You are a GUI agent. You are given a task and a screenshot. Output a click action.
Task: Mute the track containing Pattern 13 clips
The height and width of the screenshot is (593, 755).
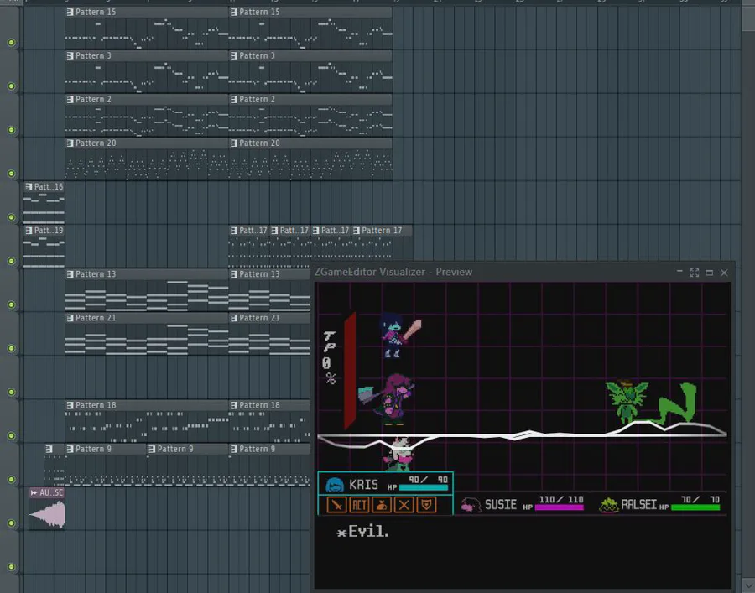tap(12, 304)
